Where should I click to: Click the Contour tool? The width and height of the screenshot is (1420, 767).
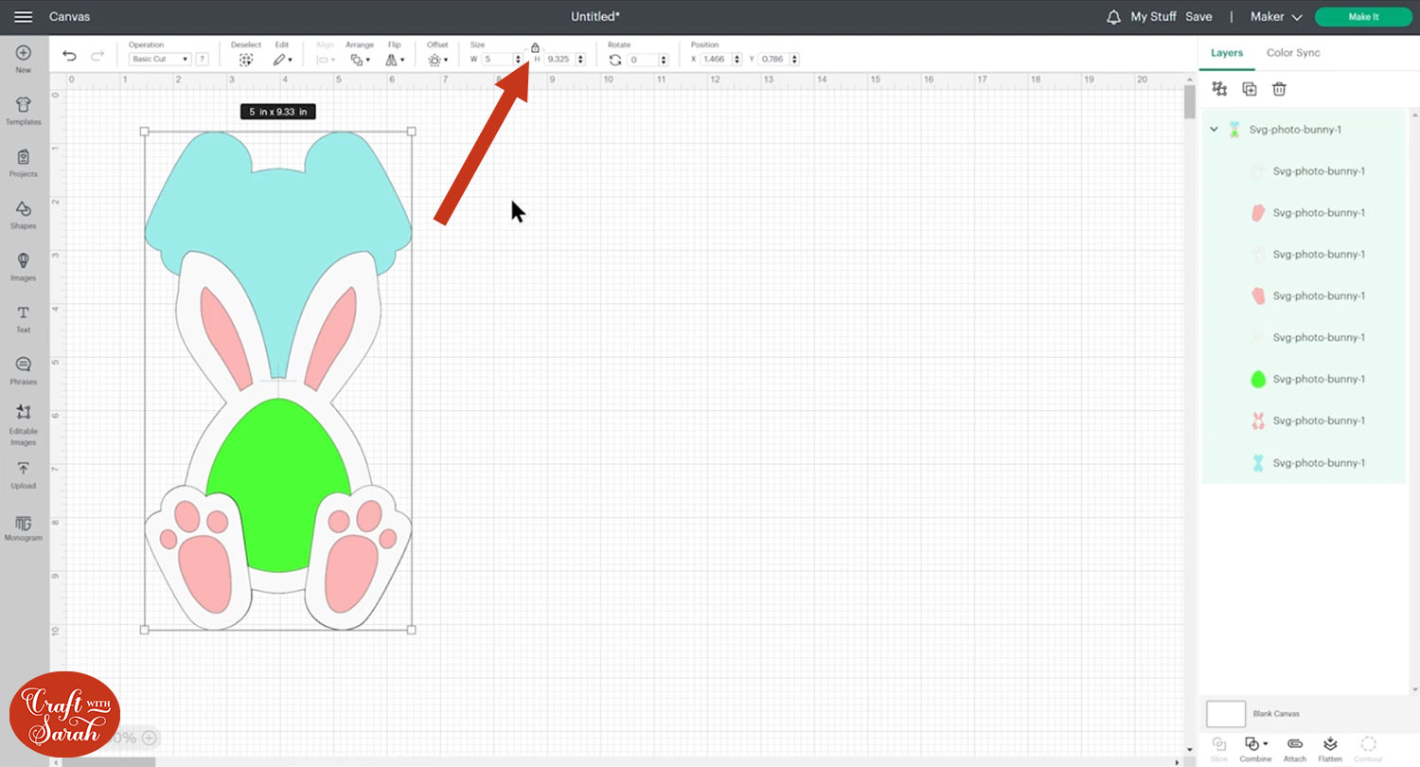click(1368, 748)
